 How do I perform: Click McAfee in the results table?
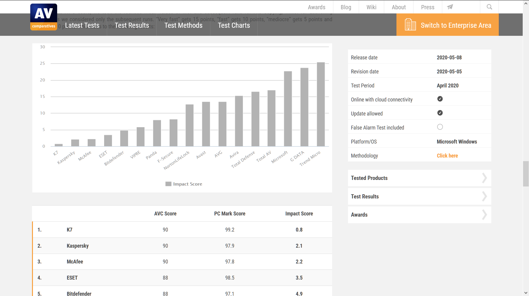75,262
